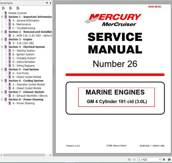
Task: Collapse the Bookmarks panel with left arrow
Action: pos(50,3)
